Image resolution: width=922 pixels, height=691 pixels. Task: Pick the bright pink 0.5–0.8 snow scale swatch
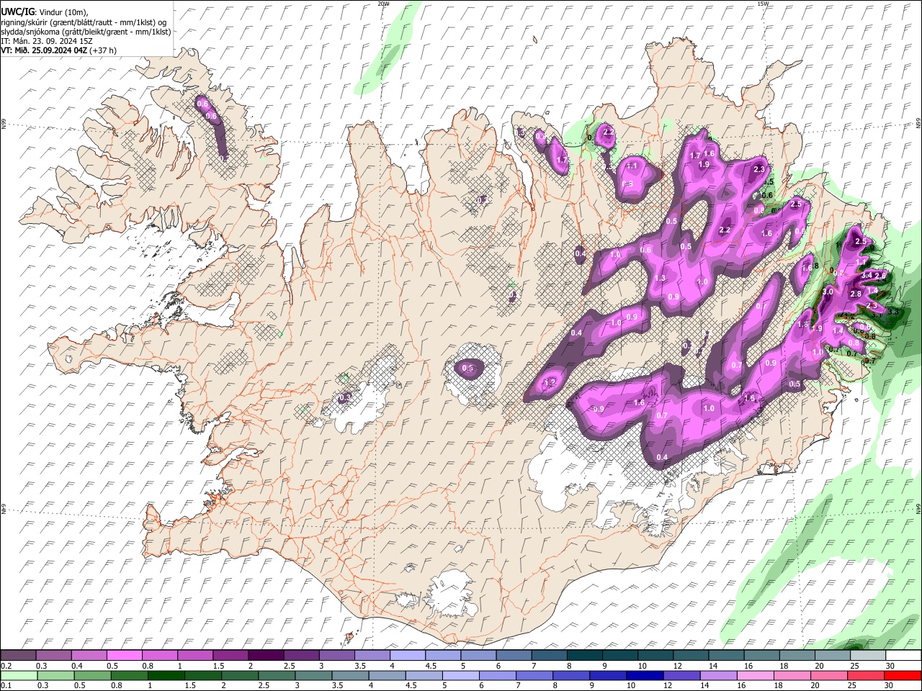124,655
